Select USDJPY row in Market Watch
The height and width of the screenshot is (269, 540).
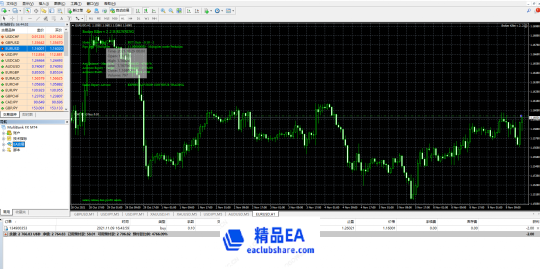pyautogui.click(x=32, y=54)
